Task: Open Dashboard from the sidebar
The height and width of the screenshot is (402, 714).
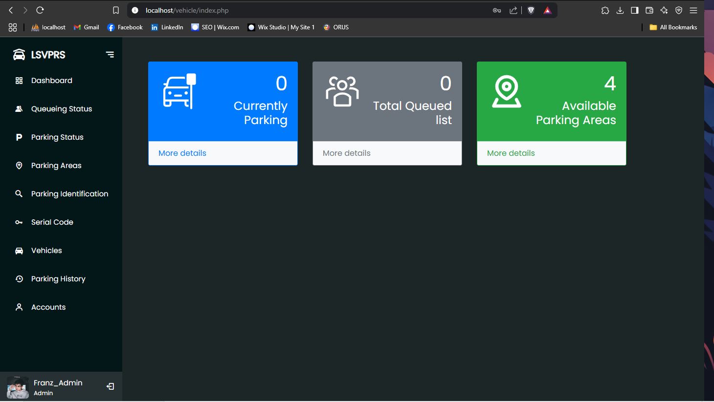Action: click(51, 81)
